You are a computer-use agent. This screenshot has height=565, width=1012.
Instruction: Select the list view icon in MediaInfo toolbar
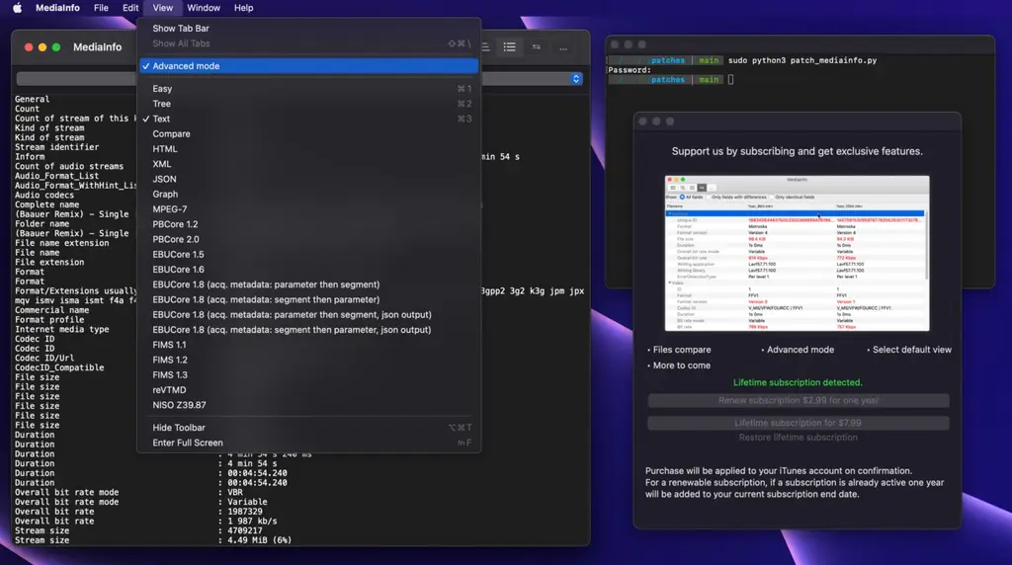(x=509, y=47)
